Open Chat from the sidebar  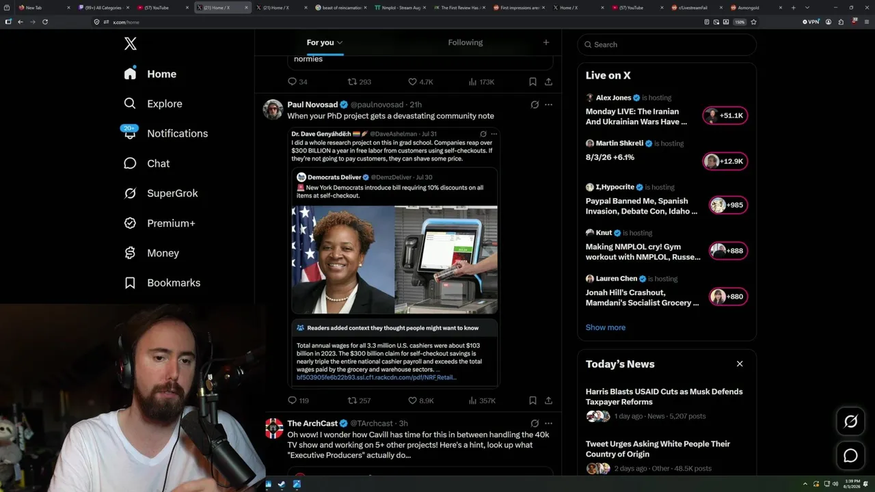(x=146, y=163)
